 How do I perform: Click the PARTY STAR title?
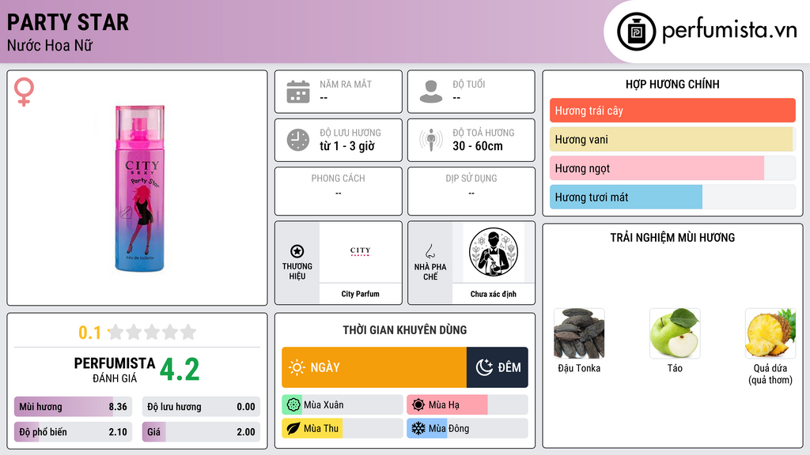tap(68, 22)
